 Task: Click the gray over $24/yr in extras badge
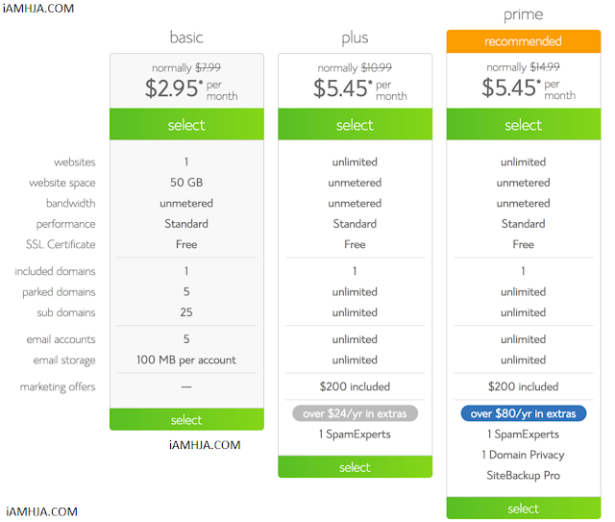[355, 413]
